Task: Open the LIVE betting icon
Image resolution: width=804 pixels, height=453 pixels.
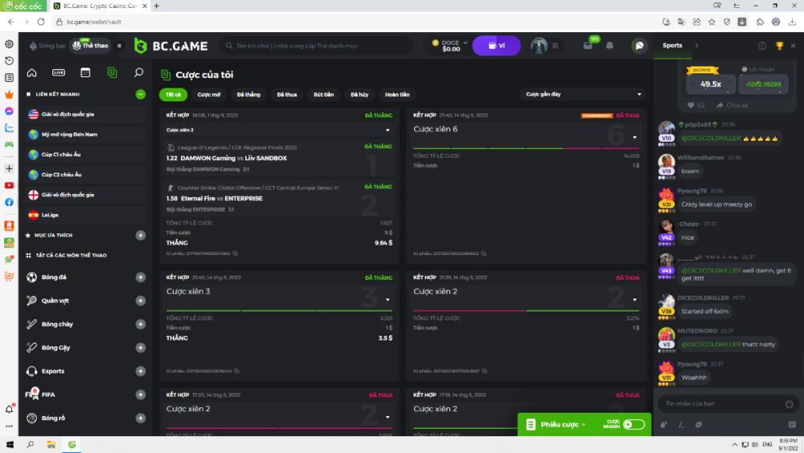Action: pyautogui.click(x=59, y=72)
